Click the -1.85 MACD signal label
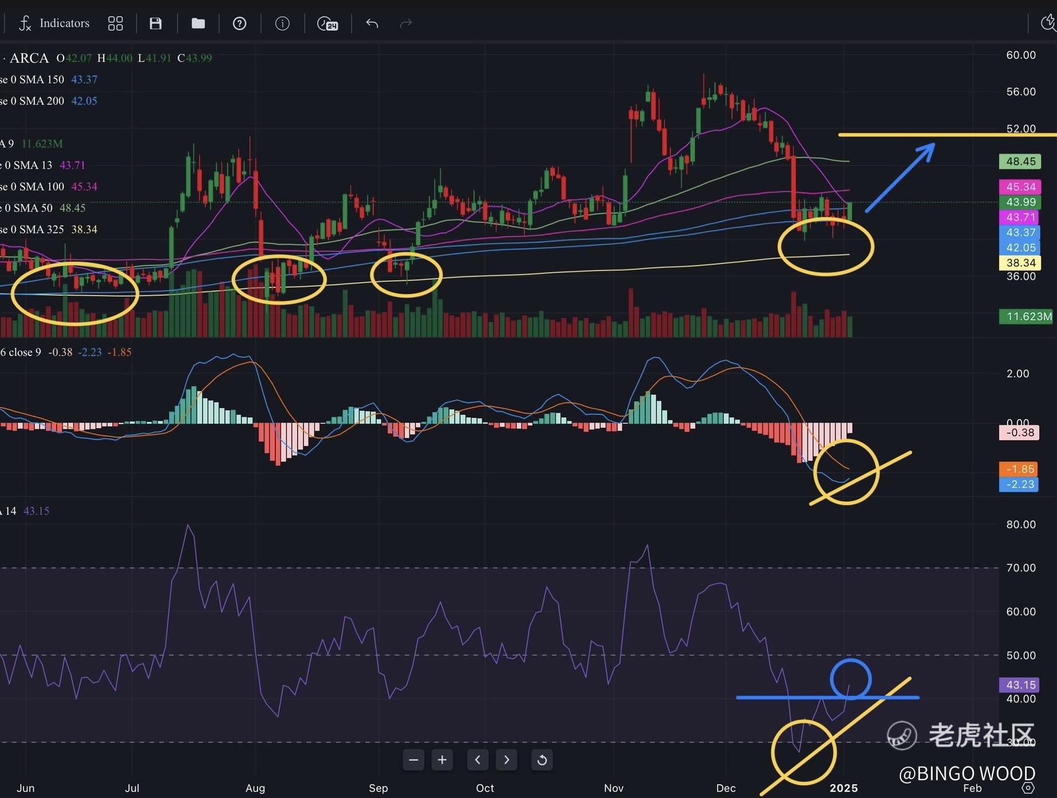Viewport: 1057px width, 798px height. click(x=1019, y=470)
